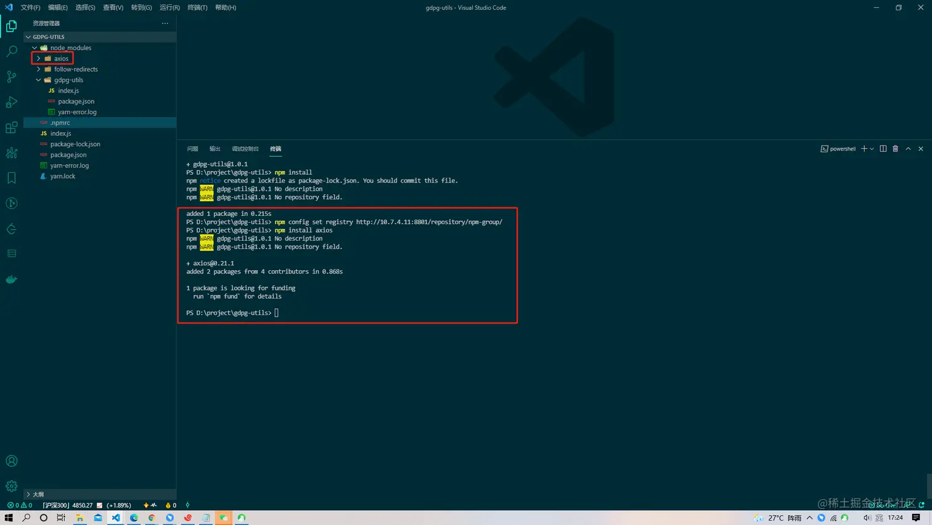
Task: Open the Extensions view
Action: pyautogui.click(x=11, y=127)
